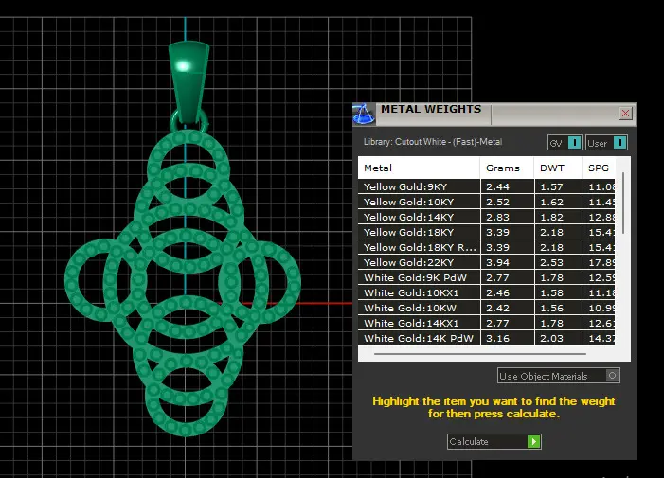This screenshot has width=664, height=478.
Task: Enable Use Object Materials option
Action: 559,376
